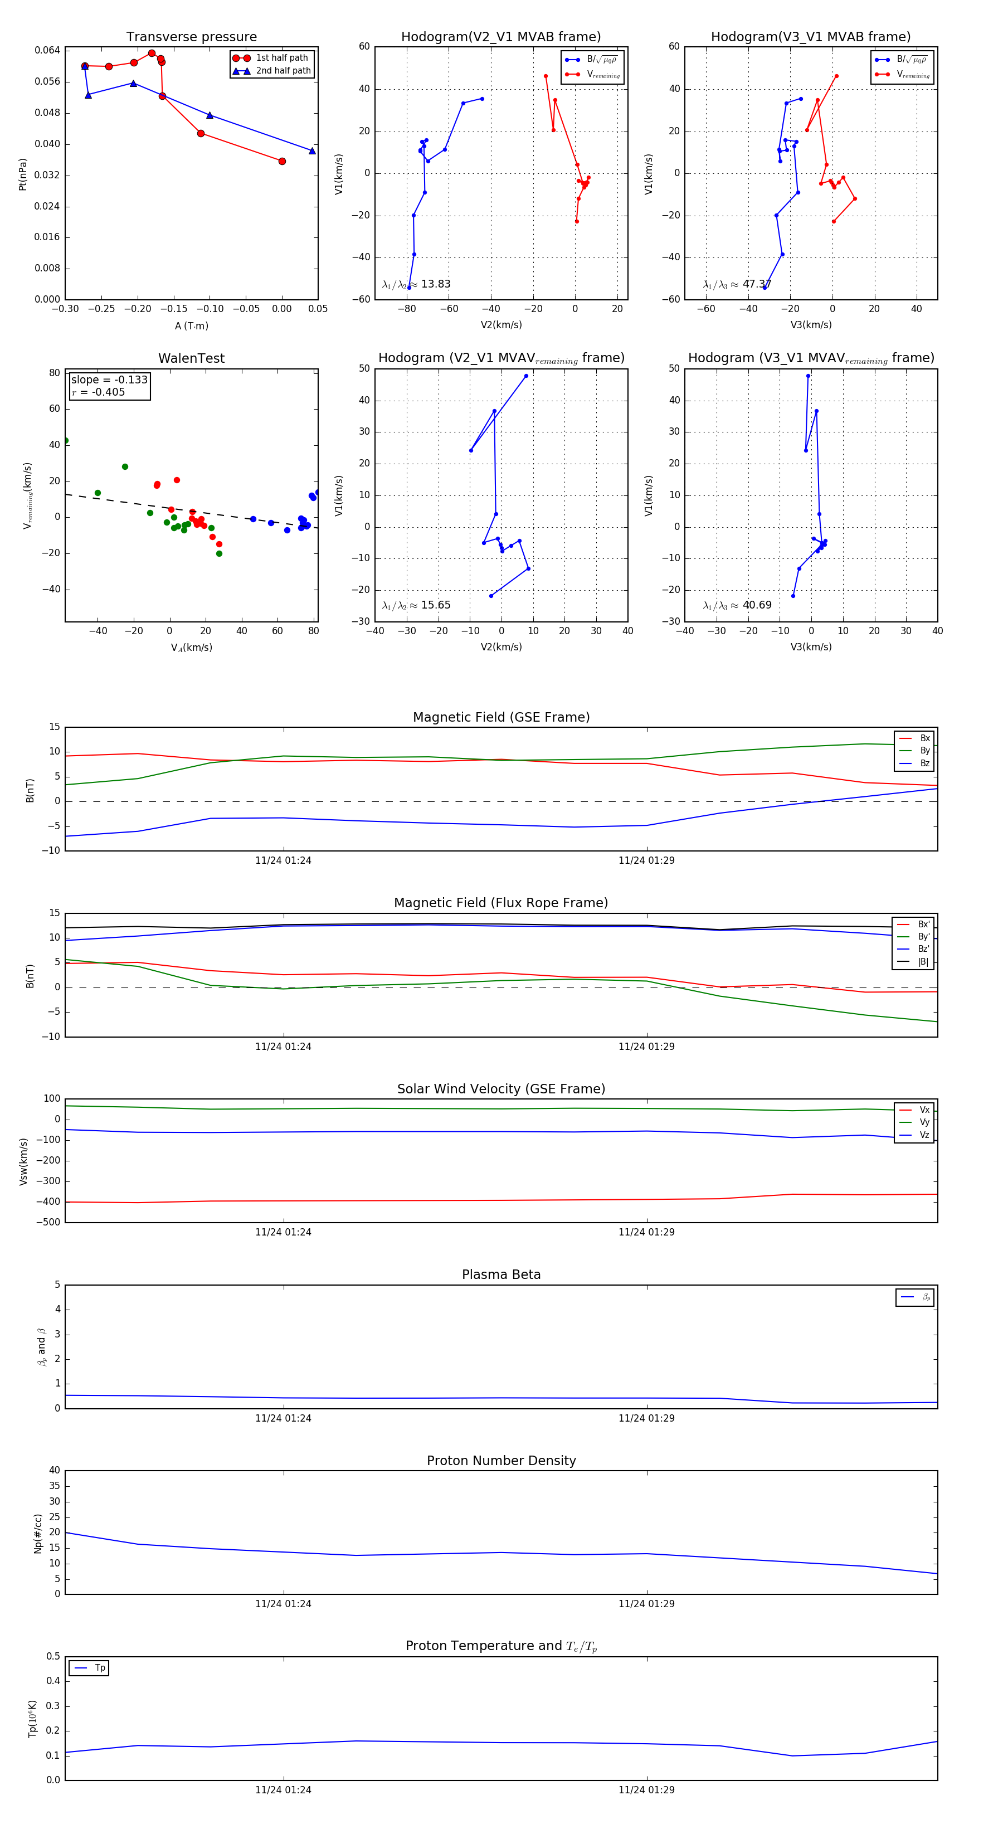Click 'V_A(km/s)' x-axis label of WalenTest
This screenshot has height=1839, width=1003.
(x=191, y=648)
